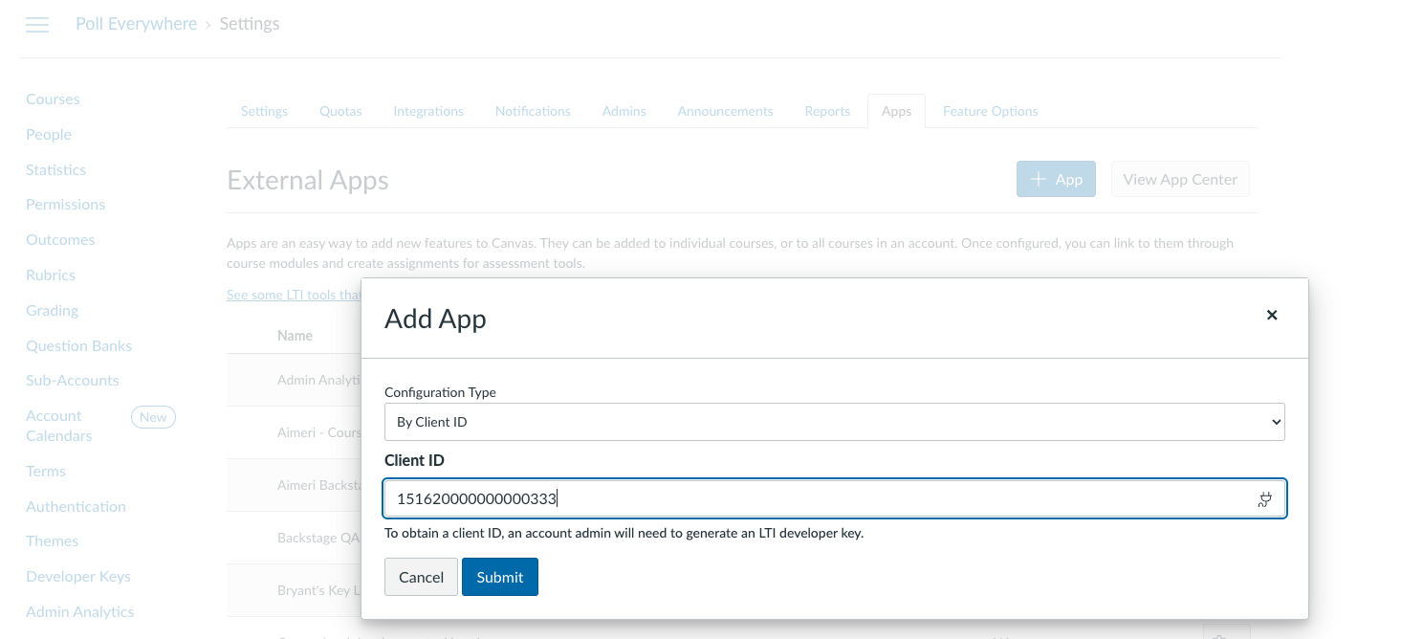Click the Settings breadcrumb text
Image resolution: width=1423 pixels, height=639 pixels.
point(250,24)
